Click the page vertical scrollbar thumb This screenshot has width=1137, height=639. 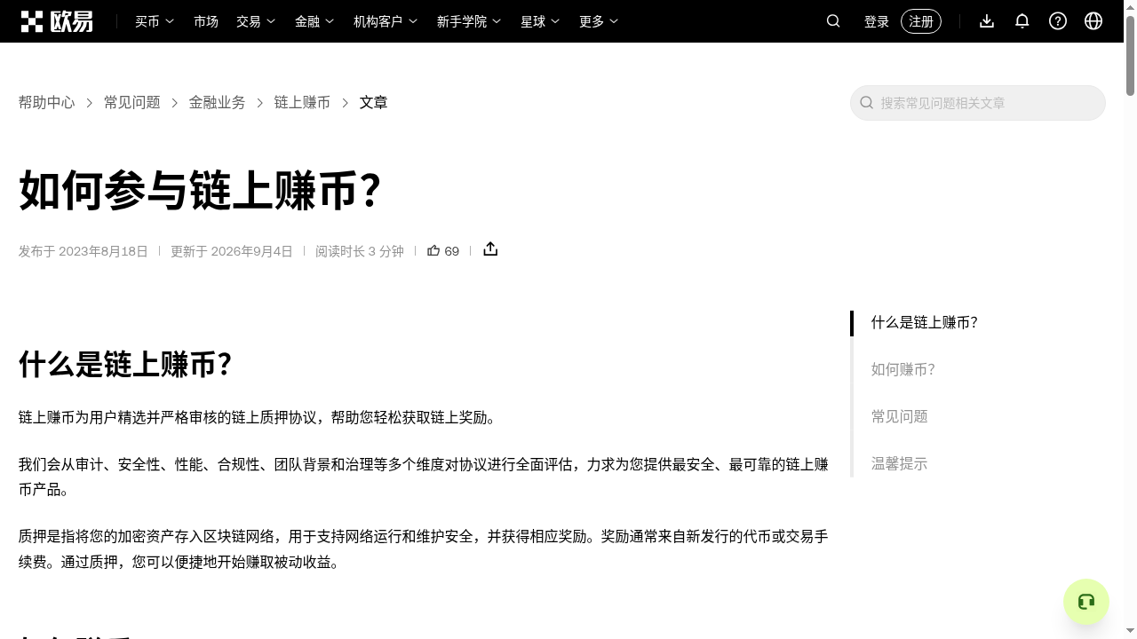[x=1130, y=55]
